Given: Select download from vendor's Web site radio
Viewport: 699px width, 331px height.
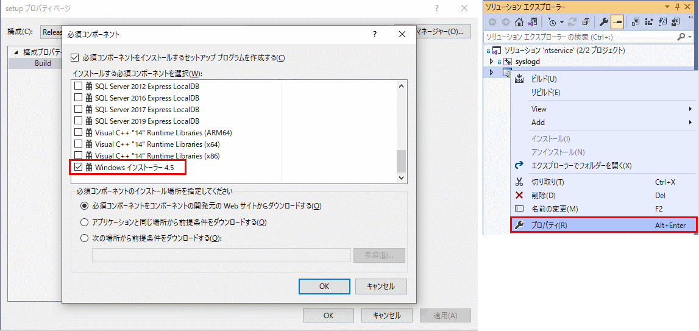Looking at the screenshot, I should point(84,206).
